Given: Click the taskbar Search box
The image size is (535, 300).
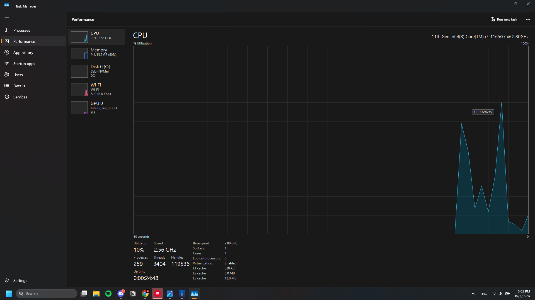Looking at the screenshot, I should pyautogui.click(x=47, y=294).
